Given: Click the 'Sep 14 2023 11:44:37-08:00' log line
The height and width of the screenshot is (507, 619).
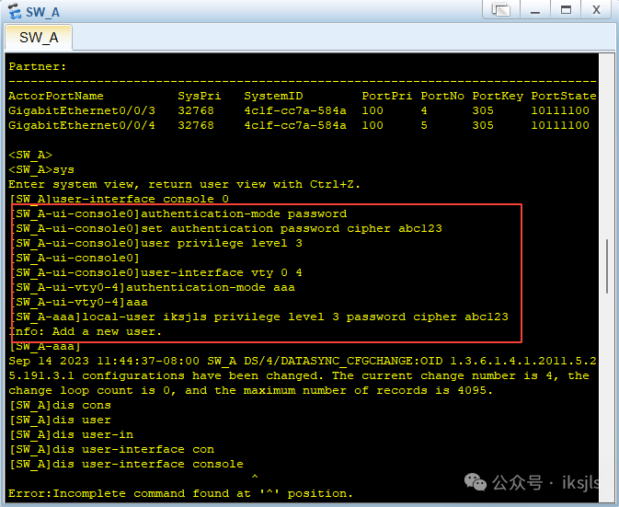Looking at the screenshot, I should pyautogui.click(x=303, y=361).
